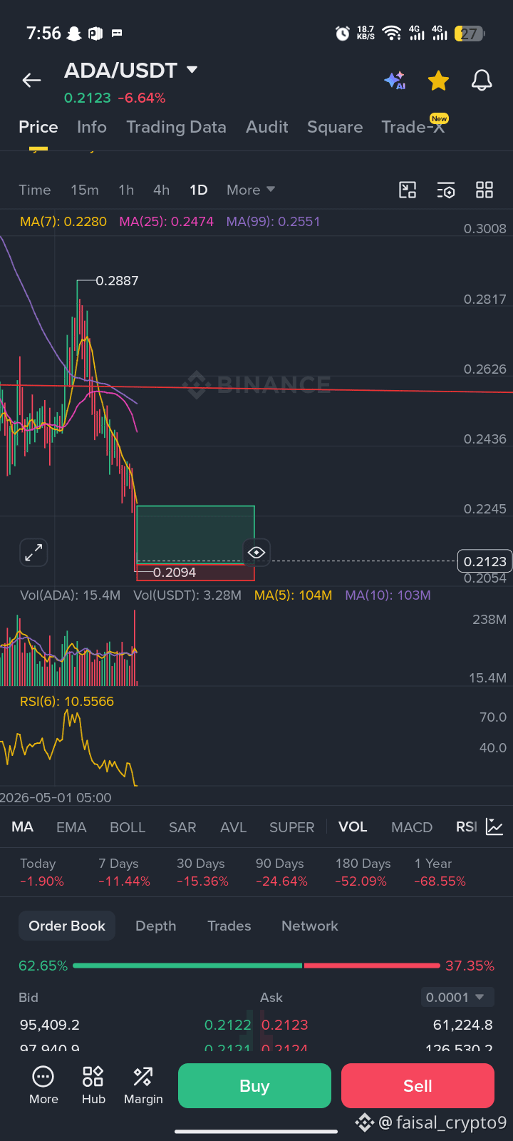Open price alert bell icon
Viewport: 513px width, 1141px height.
[482, 81]
